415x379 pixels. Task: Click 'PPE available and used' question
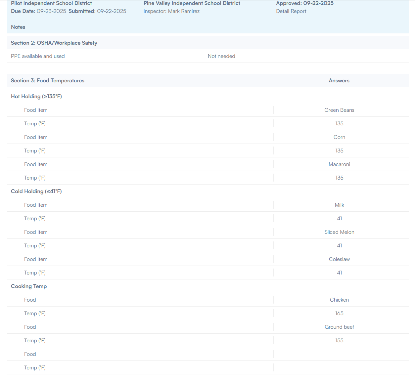(38, 56)
